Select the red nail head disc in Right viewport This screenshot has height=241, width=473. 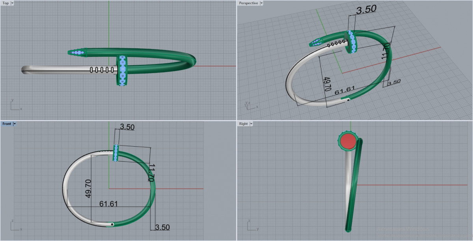(x=348, y=141)
